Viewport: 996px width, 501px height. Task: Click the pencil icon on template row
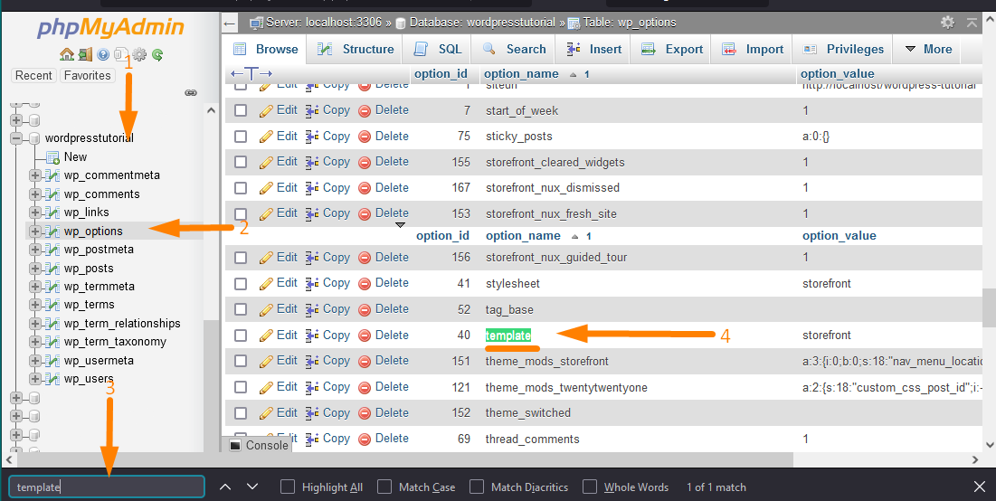tap(266, 336)
